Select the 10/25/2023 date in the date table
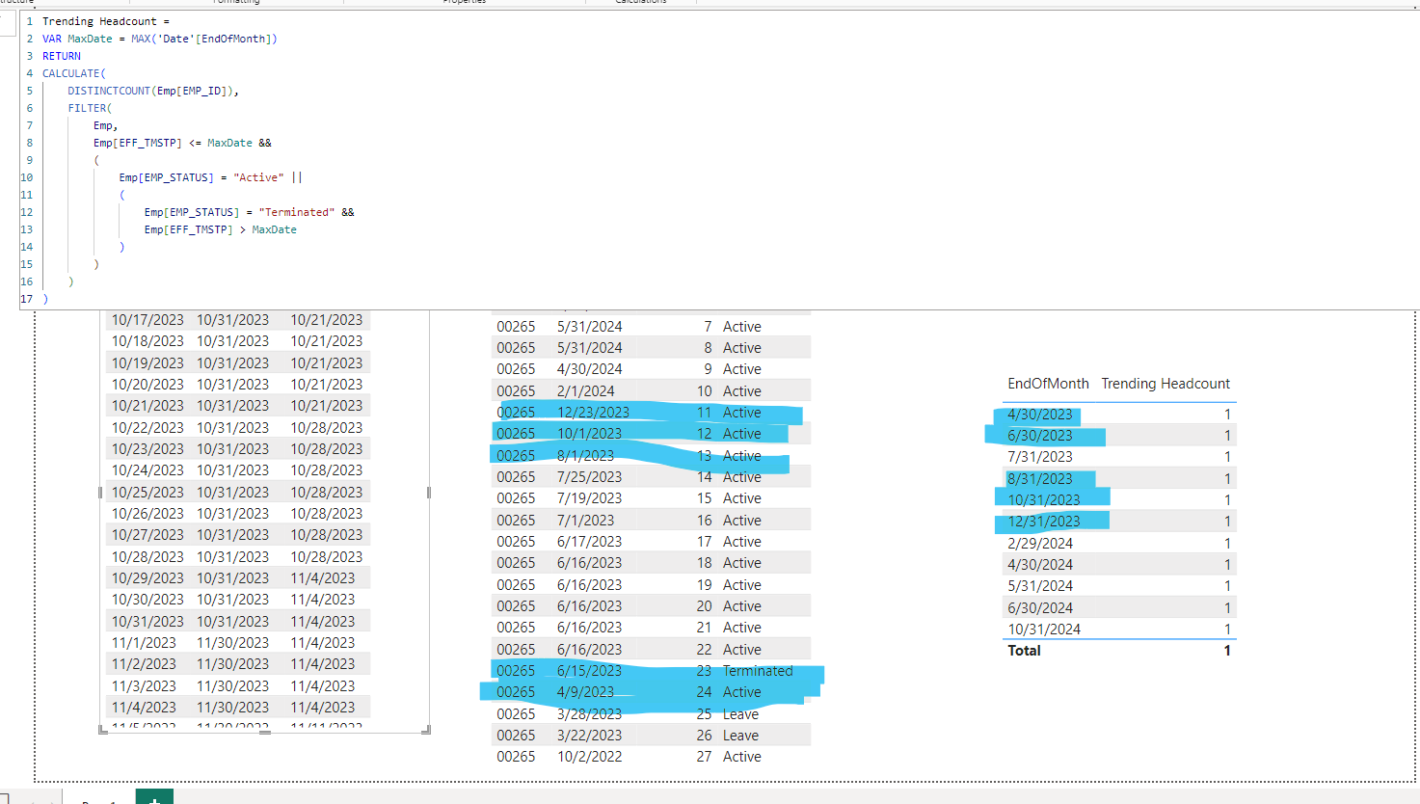The image size is (1420, 804). point(147,493)
